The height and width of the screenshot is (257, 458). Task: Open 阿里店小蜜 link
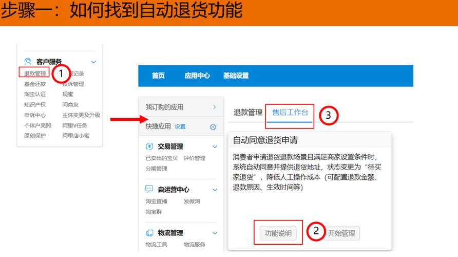pyautogui.click(x=76, y=136)
